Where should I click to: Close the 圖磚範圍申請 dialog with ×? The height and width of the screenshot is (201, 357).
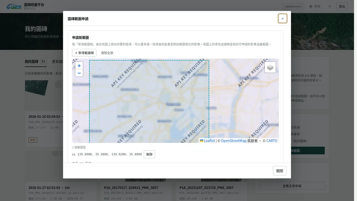pyautogui.click(x=283, y=19)
